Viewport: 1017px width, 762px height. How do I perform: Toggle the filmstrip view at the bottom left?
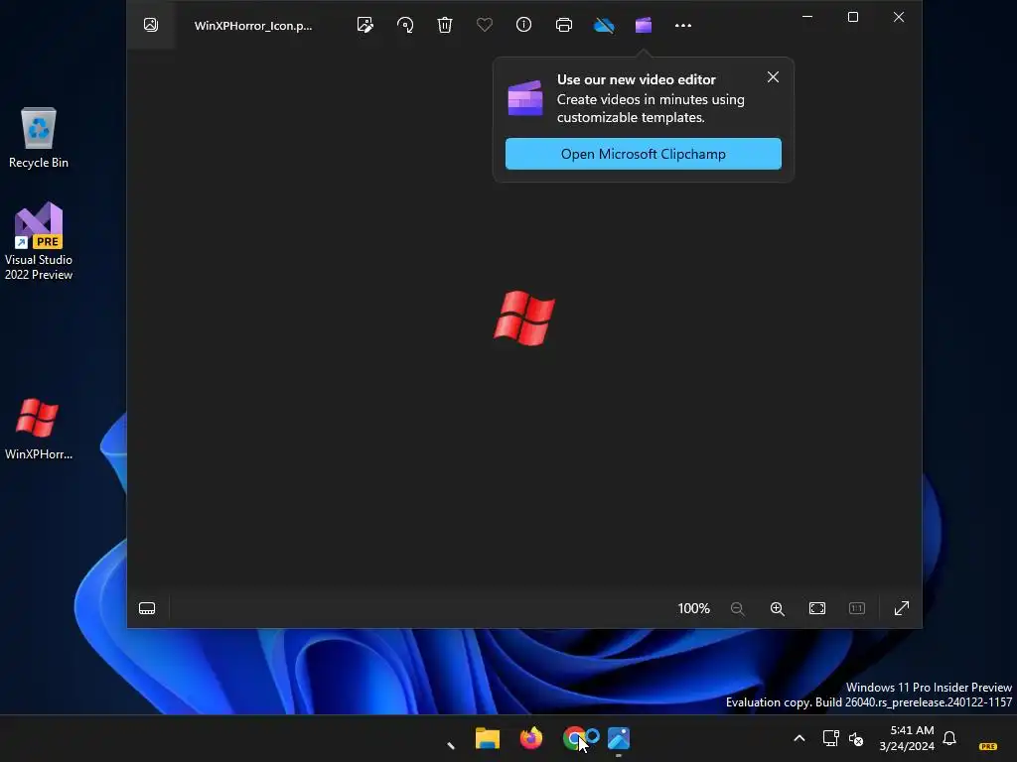point(147,608)
